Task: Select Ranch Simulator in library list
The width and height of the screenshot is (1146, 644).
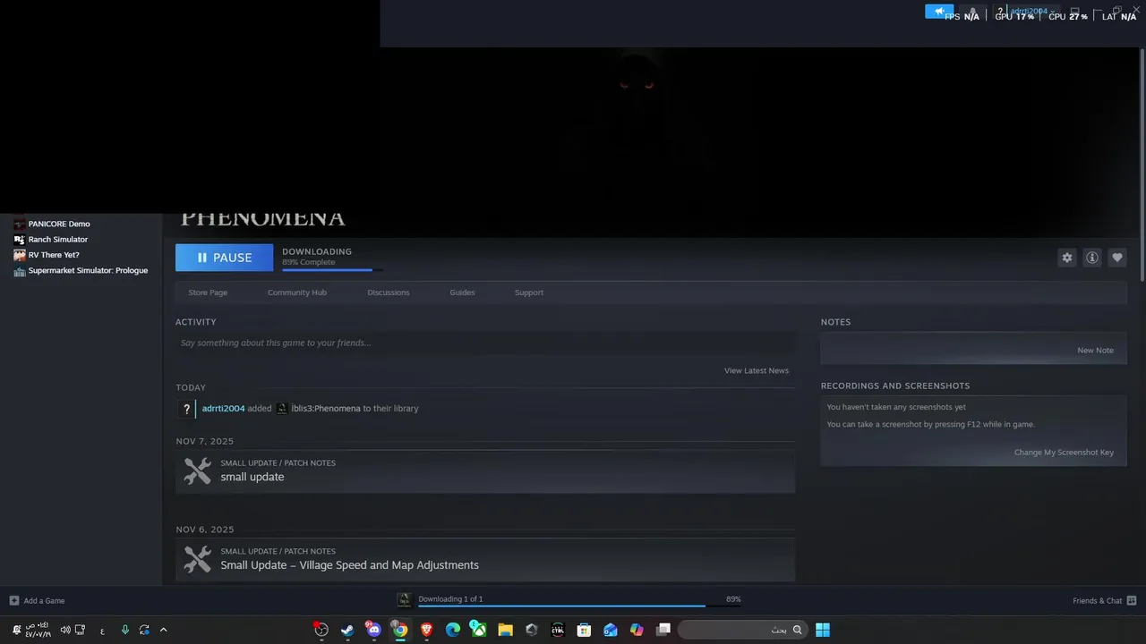Action: point(58,240)
